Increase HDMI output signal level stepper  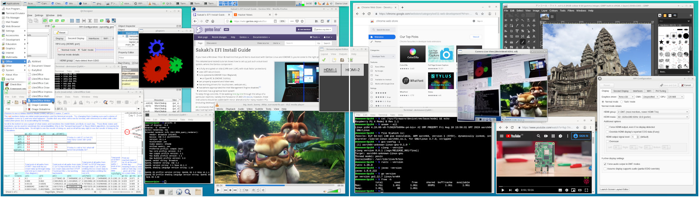[638, 136]
